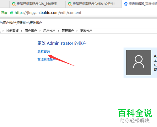This screenshot has width=157, height=127.
Task: Expand the chevron before 控制面板
Action: click(x=3, y=31)
